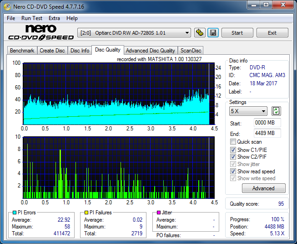Click the recorded with MATSHITA caption

pos(159,59)
